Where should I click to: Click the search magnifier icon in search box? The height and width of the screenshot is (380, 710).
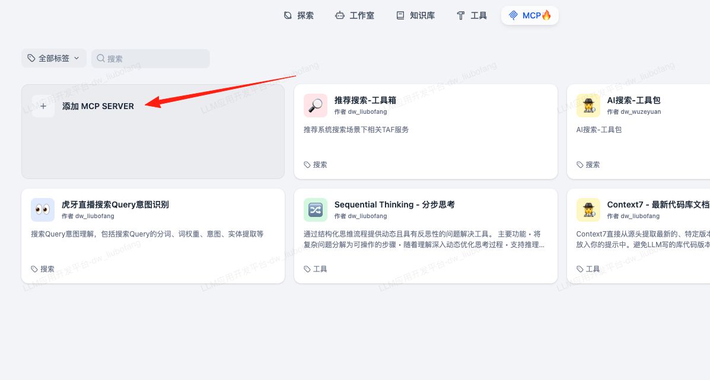pos(101,58)
